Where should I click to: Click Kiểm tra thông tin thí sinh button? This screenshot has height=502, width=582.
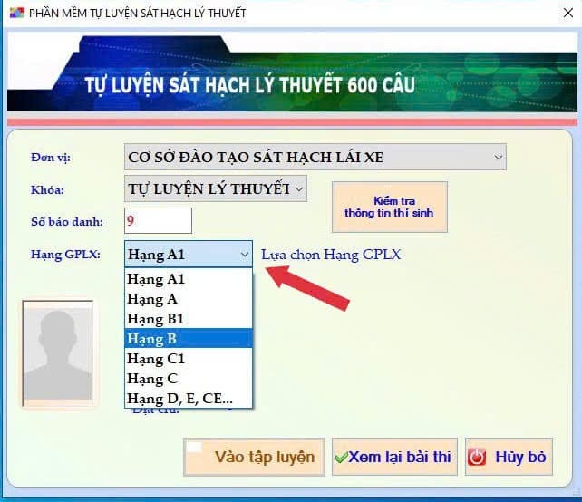click(x=390, y=207)
